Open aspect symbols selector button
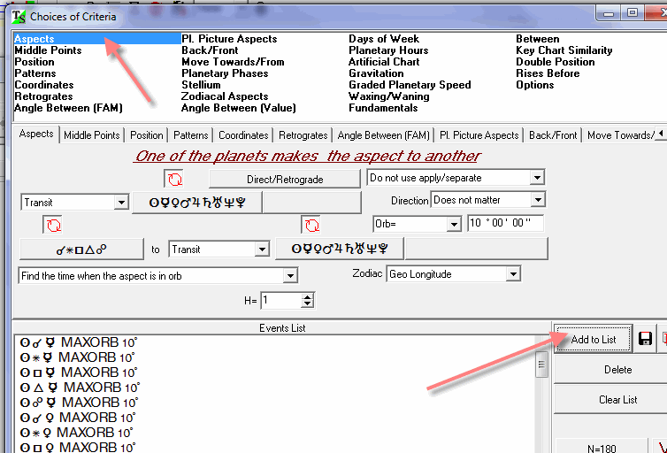Viewport: 667px width, 453px height. (x=80, y=250)
